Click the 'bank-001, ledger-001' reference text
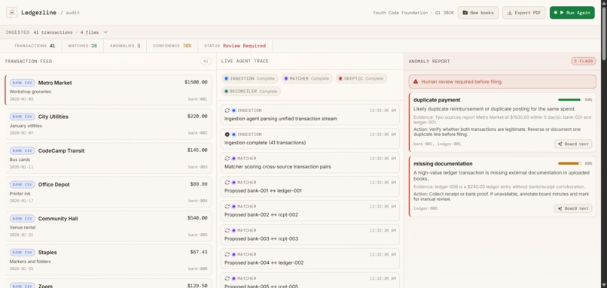The image size is (607, 288). [437, 144]
